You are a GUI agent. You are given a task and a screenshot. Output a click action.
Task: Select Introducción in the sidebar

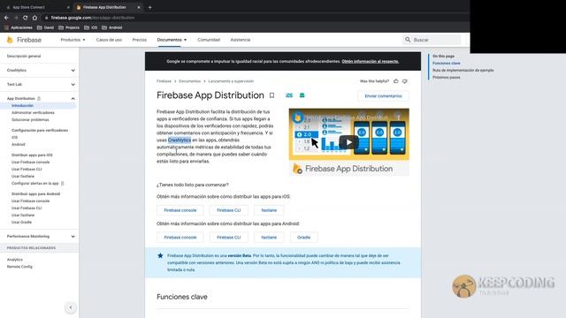22,106
